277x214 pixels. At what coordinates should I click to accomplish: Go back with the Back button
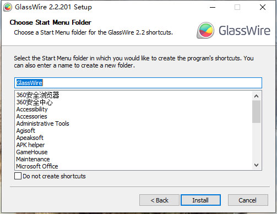[x=159, y=200]
